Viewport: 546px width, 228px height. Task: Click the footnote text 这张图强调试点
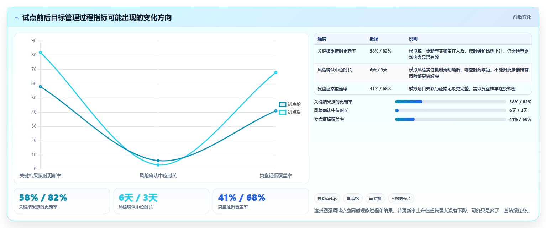point(421,211)
